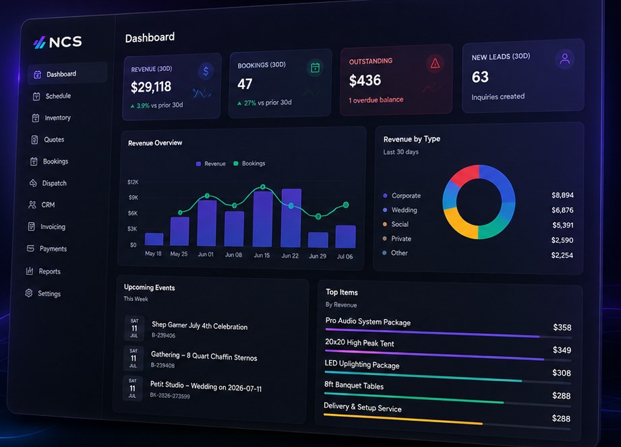The width and height of the screenshot is (621, 447).
Task: Select the Corporate legend entry
Action: click(x=402, y=196)
